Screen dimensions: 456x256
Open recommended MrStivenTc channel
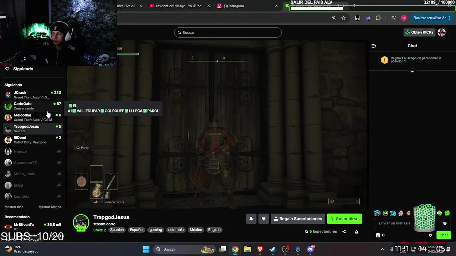33,226
